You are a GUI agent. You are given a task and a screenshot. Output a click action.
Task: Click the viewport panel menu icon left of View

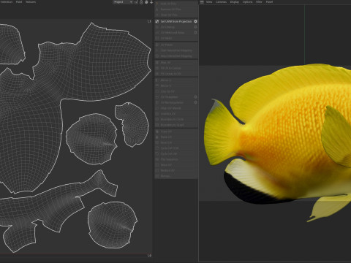202,2
